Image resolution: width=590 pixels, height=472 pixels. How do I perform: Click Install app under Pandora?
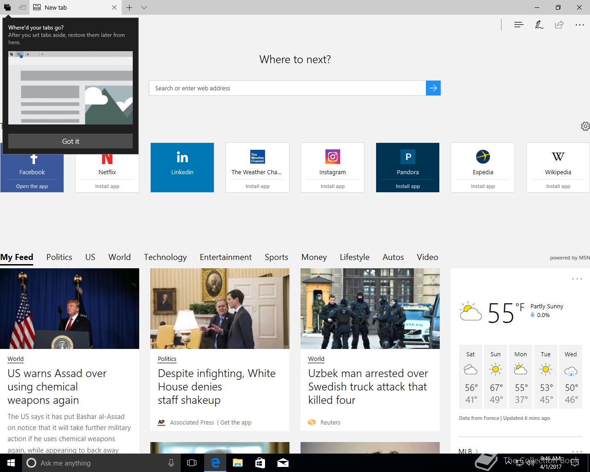coord(407,186)
